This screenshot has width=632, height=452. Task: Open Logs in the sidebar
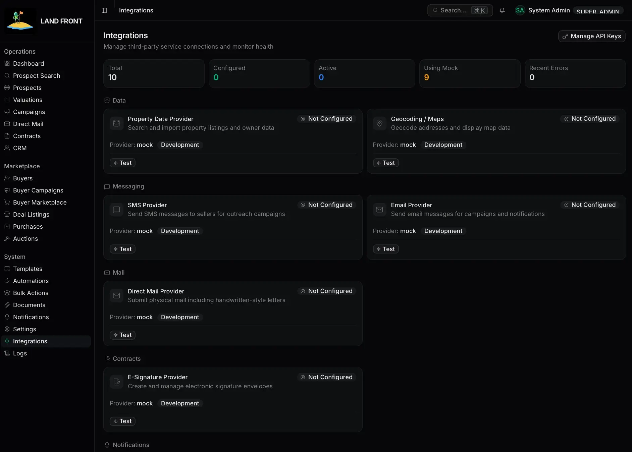coord(46,353)
